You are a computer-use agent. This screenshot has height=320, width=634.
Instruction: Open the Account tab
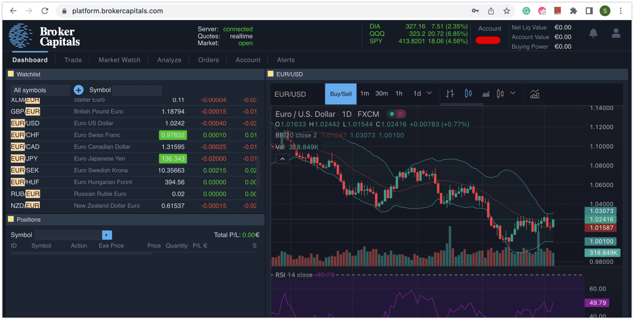(248, 60)
